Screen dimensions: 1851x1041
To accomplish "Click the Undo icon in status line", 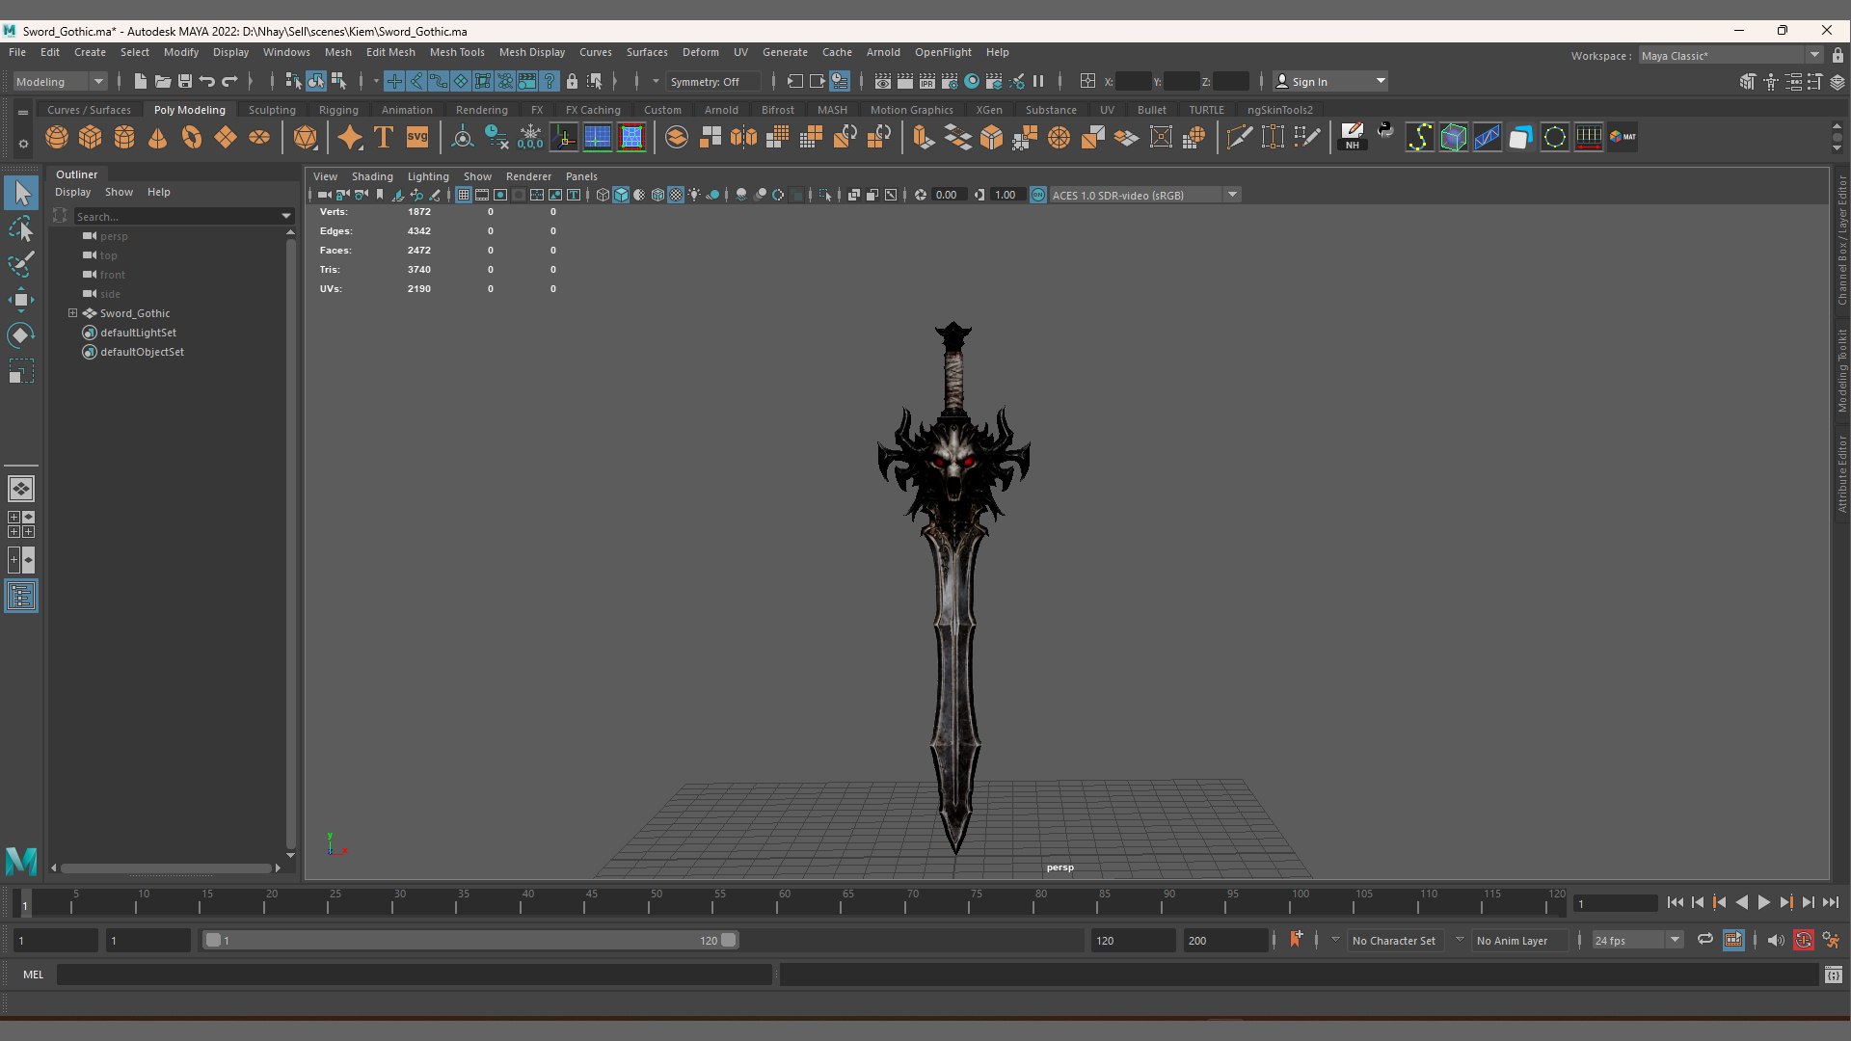I will [x=207, y=82].
